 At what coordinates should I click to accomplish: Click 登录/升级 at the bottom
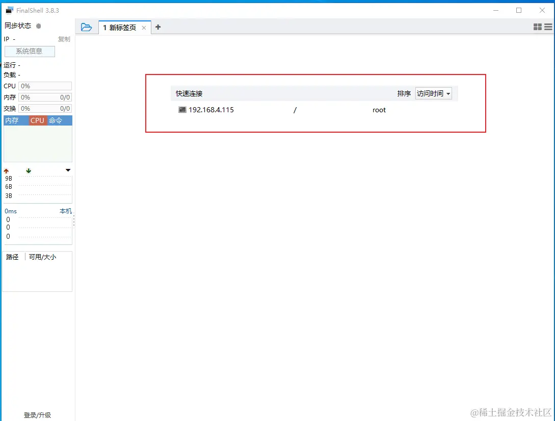coord(37,415)
